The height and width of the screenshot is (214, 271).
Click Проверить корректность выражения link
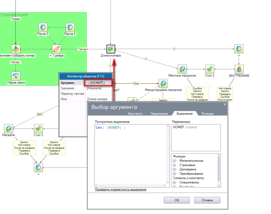(121, 189)
